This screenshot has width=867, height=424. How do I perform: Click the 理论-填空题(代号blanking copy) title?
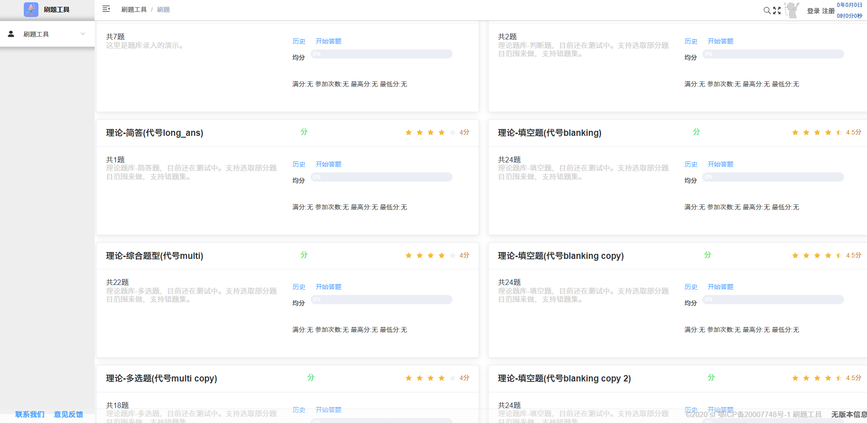561,256
